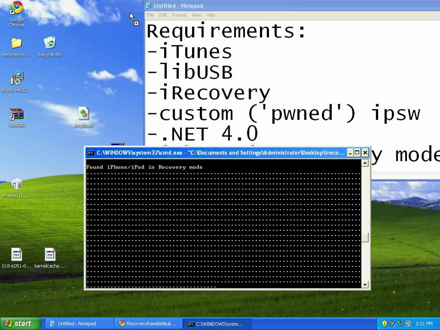Open Notepad's Help menu
Image resolution: width=440 pixels, height=330 pixels.
[x=211, y=15]
